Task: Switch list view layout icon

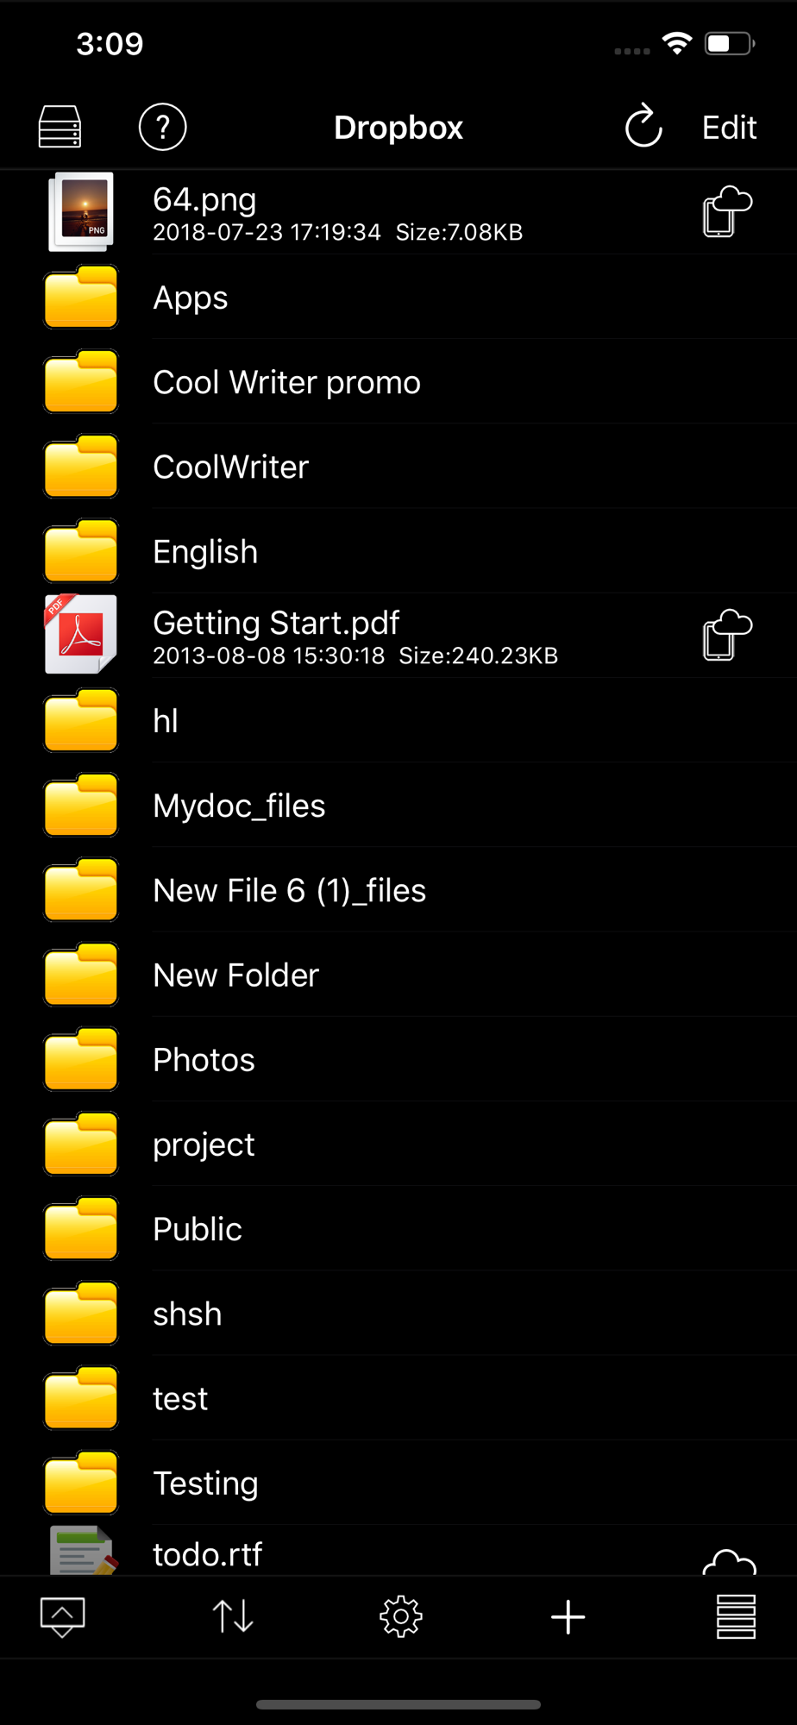Action: [x=736, y=1616]
